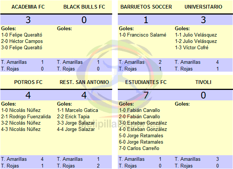
Task: Select Rest. San Antonio T. Rojas count
Action: [98, 166]
